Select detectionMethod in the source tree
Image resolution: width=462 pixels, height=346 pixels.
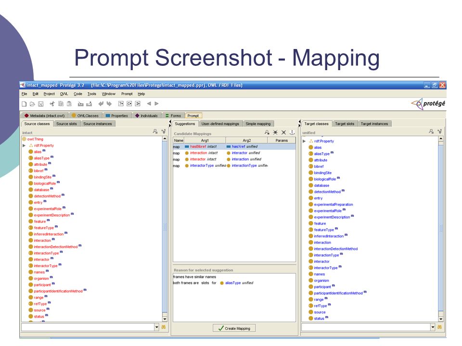pos(46,196)
